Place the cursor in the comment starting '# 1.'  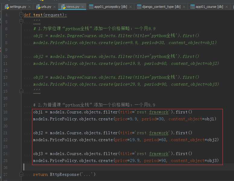click(94, 28)
